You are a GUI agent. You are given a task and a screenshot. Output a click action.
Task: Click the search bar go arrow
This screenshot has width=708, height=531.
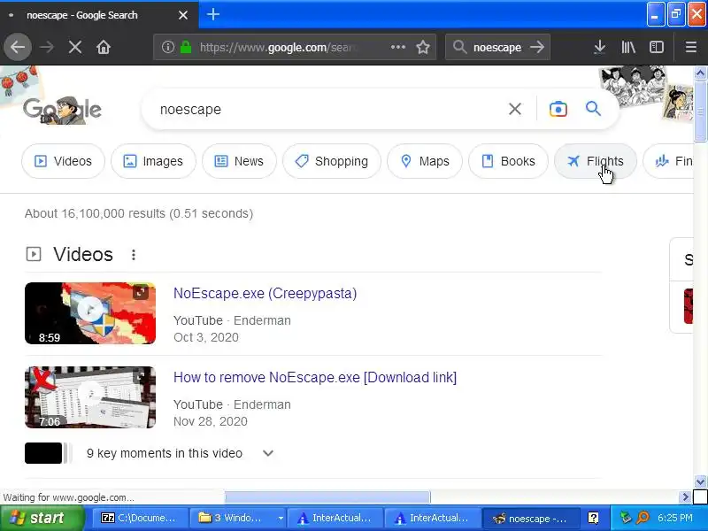click(537, 47)
